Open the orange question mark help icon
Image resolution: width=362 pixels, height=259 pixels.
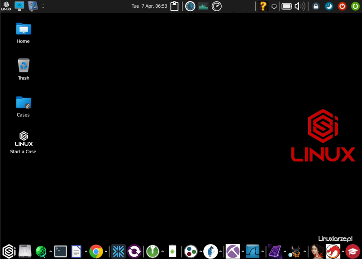[263, 6]
